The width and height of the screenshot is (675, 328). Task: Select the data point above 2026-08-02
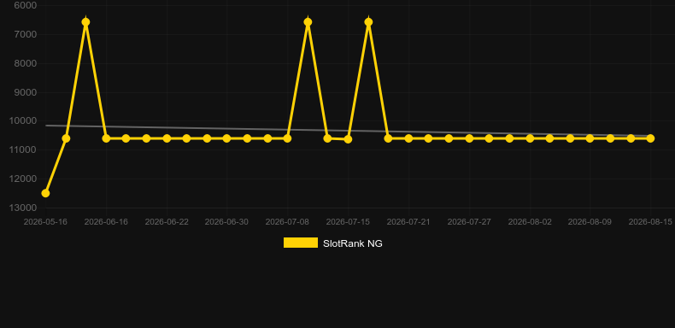530,138
